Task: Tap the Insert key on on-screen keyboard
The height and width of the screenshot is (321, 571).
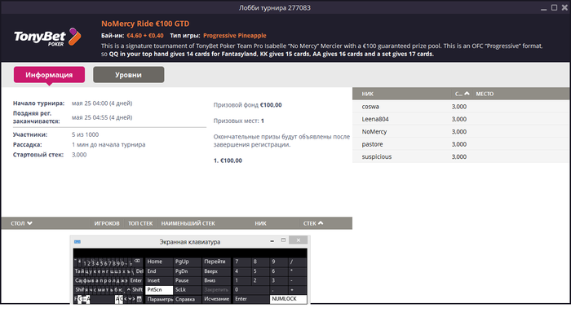Action: coord(159,280)
